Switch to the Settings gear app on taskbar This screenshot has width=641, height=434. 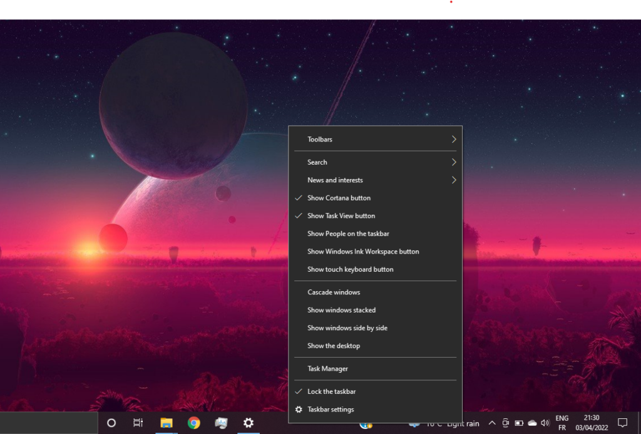249,423
